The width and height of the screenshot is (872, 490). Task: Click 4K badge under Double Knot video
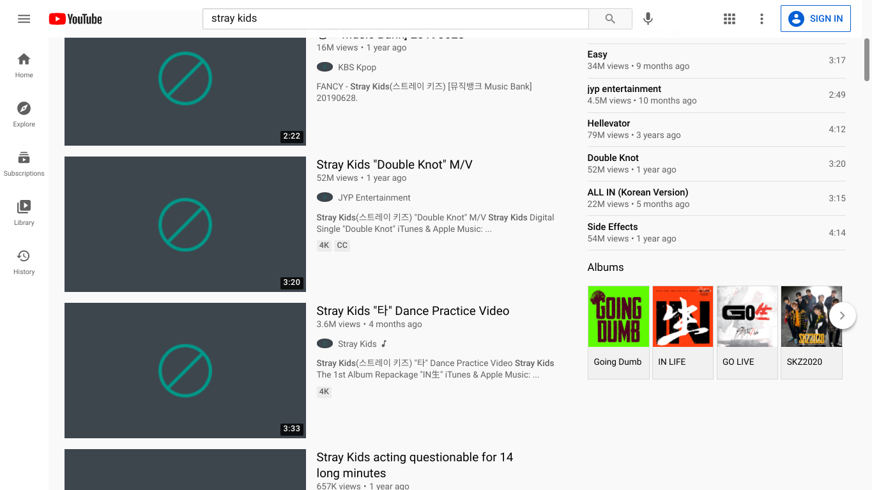pyautogui.click(x=325, y=245)
